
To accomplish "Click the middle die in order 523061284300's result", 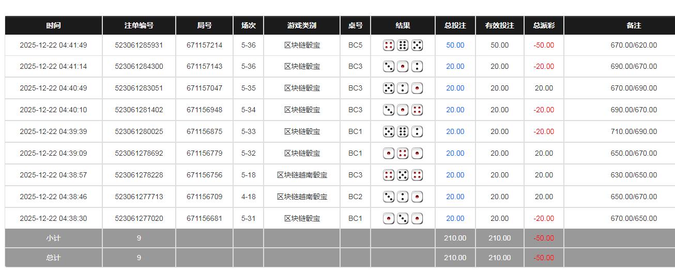I will pos(403,67).
